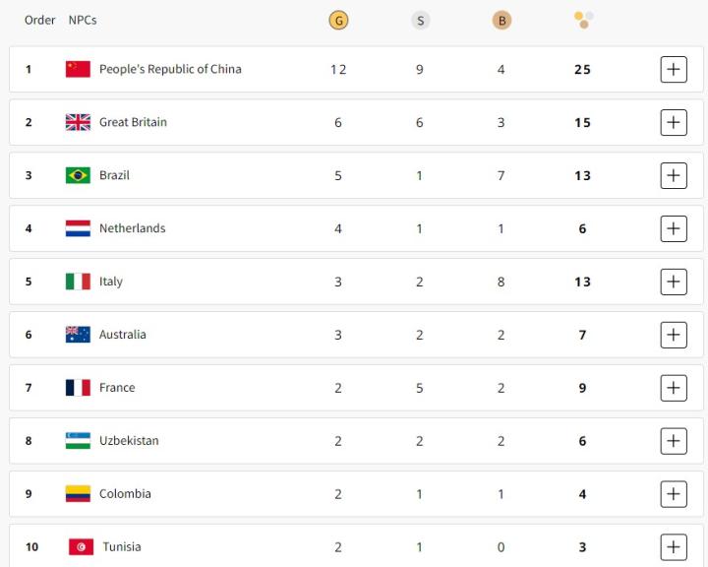Click the gold medal column icon

click(338, 20)
